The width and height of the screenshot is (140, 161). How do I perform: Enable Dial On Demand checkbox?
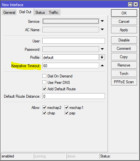(44, 76)
